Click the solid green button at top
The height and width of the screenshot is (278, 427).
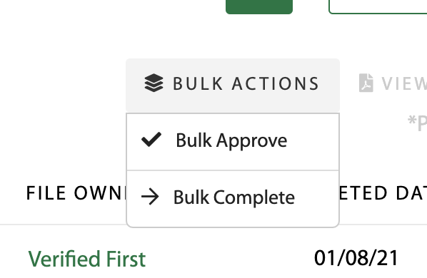(259, 7)
